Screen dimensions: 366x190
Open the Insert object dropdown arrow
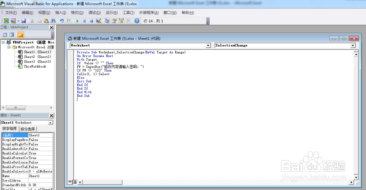[18, 21]
